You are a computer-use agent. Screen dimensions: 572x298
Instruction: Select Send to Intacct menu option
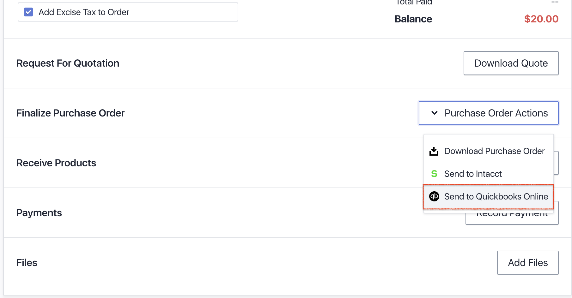point(473,174)
